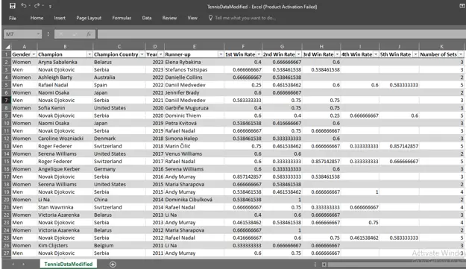The image size is (466, 269).
Task: Select row 7 header
Action: coord(7,101)
